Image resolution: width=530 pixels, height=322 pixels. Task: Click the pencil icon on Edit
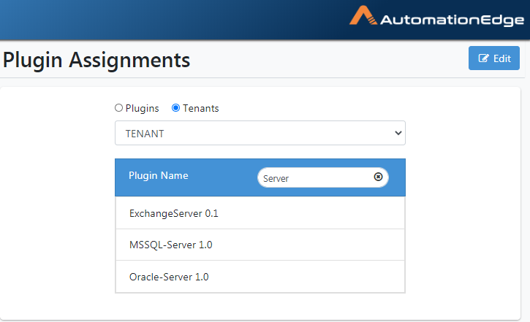pyautogui.click(x=484, y=58)
